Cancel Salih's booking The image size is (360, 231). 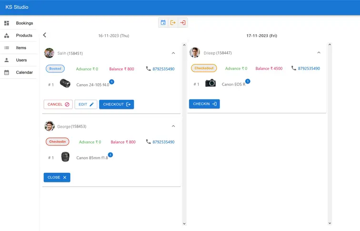58,104
